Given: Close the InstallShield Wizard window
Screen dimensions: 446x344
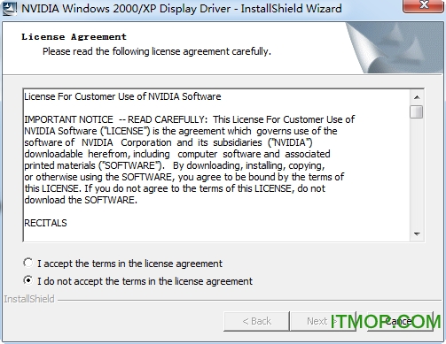Looking at the screenshot, I should point(424,5).
